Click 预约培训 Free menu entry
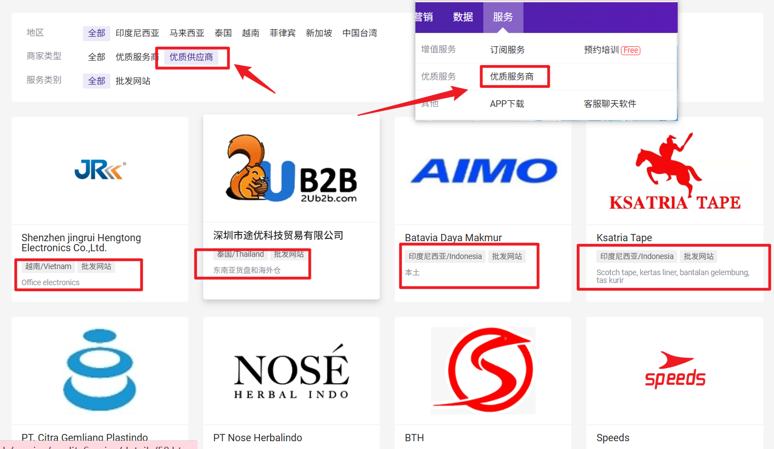This screenshot has width=774, height=449. pos(611,50)
